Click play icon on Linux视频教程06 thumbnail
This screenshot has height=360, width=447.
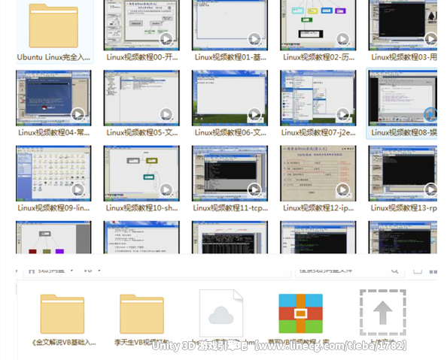coord(254,114)
